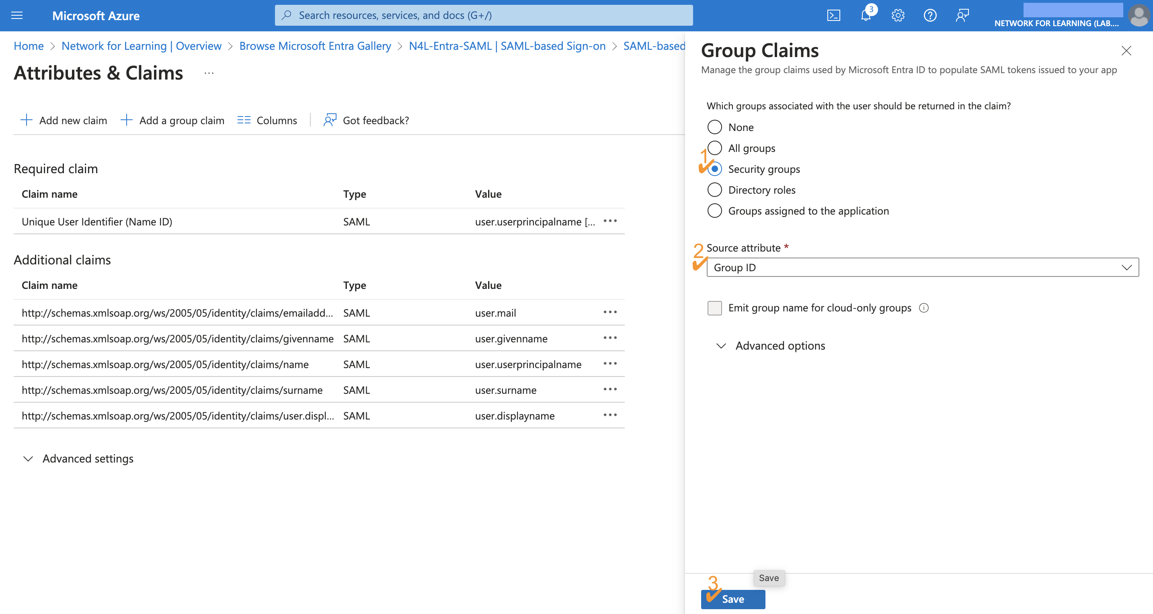
Task: Open options for the surname claim row
Action: pos(610,389)
